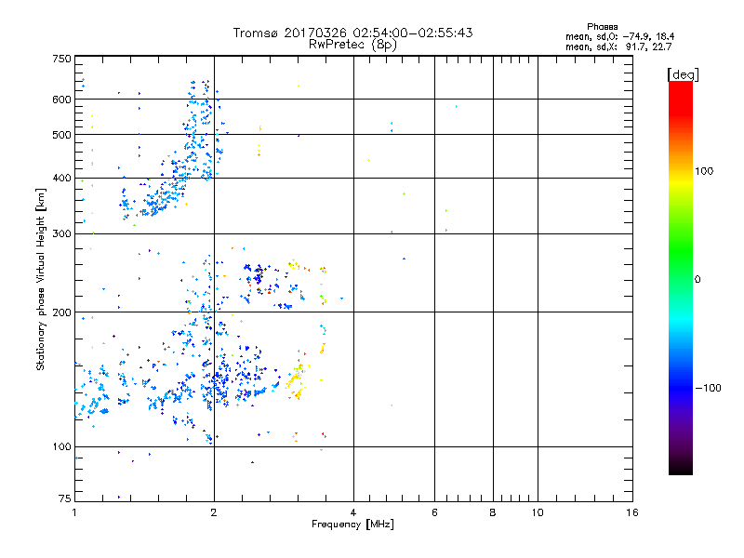
Task: Click the y-axis tick label '500'
Action: [x=61, y=135]
